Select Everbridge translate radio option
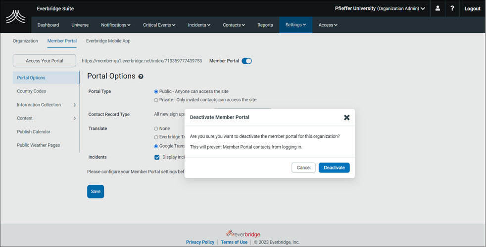Viewport: 486px width, 247px height. [156, 137]
